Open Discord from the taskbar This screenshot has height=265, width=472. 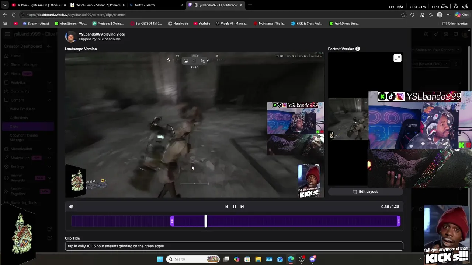[313, 259]
